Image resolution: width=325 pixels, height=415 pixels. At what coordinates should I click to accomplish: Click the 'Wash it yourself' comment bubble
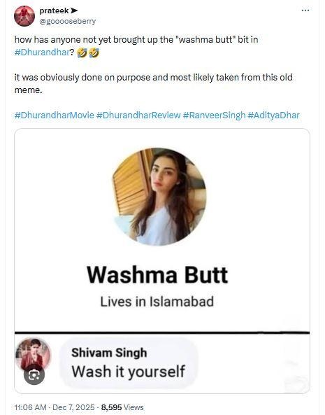pyautogui.click(x=129, y=363)
